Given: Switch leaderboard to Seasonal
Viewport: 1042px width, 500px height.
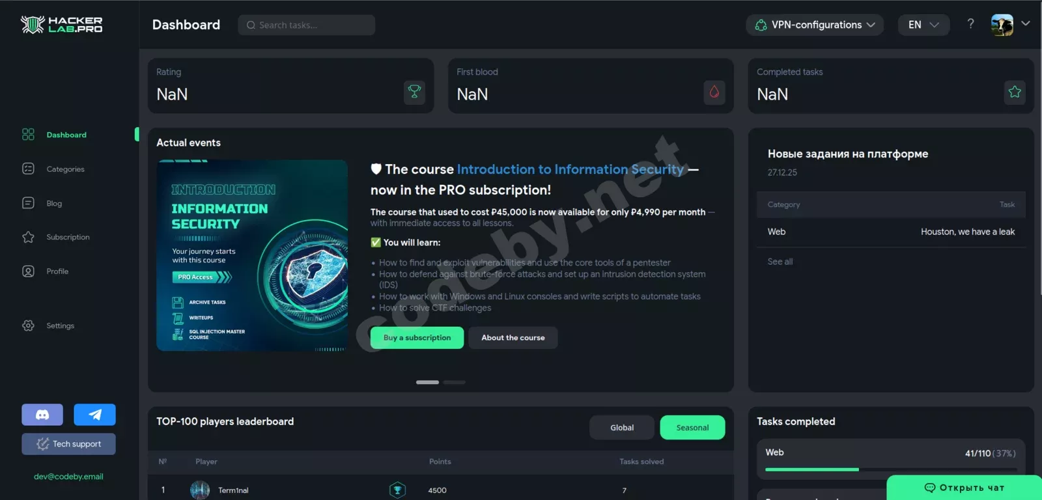Looking at the screenshot, I should [692, 428].
